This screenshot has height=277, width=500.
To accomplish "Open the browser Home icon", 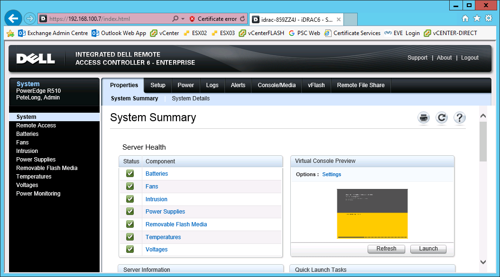I will [x=465, y=18].
